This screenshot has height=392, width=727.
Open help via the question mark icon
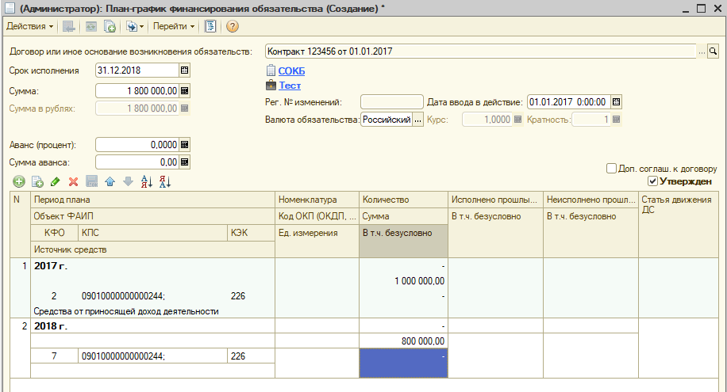coord(233,26)
